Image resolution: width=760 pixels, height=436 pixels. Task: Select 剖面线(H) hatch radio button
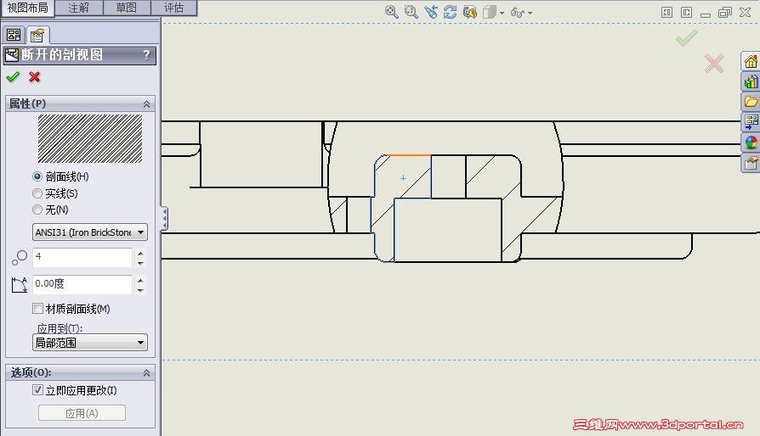(37, 176)
